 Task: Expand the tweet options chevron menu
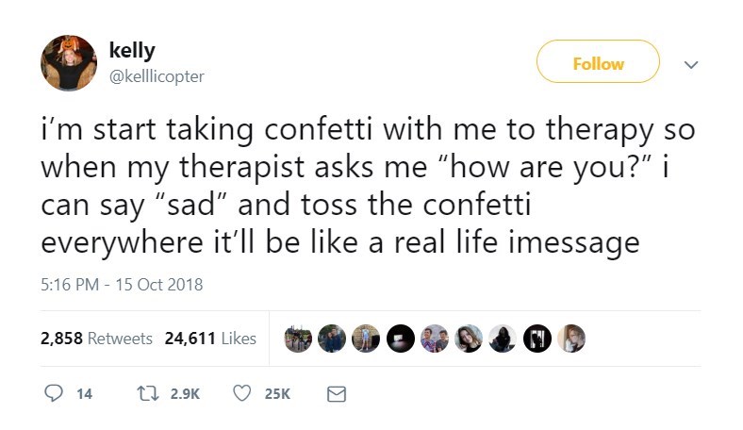click(690, 64)
